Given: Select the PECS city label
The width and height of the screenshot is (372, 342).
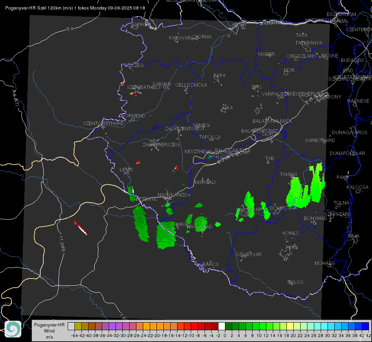Looking at the screenshot, I should [x=292, y=247].
